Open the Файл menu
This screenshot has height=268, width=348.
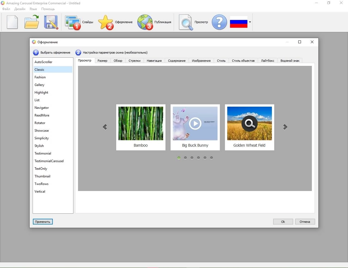(x=6, y=9)
